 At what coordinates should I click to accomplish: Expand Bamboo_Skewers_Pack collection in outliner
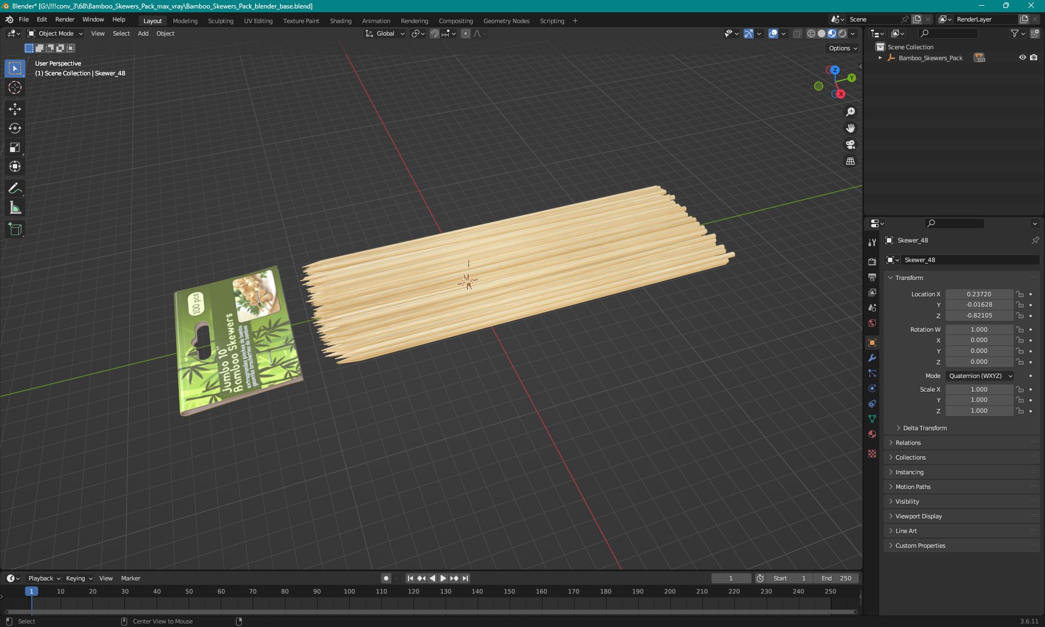tap(880, 58)
